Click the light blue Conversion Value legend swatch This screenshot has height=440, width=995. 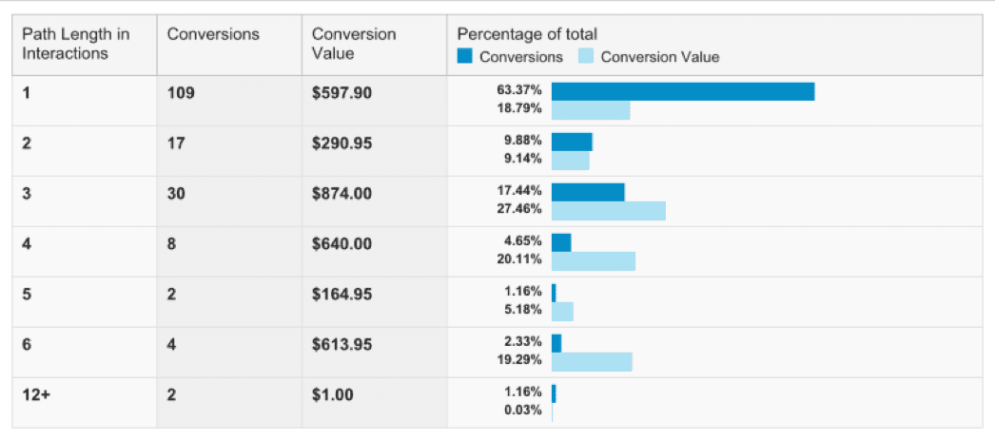click(586, 57)
